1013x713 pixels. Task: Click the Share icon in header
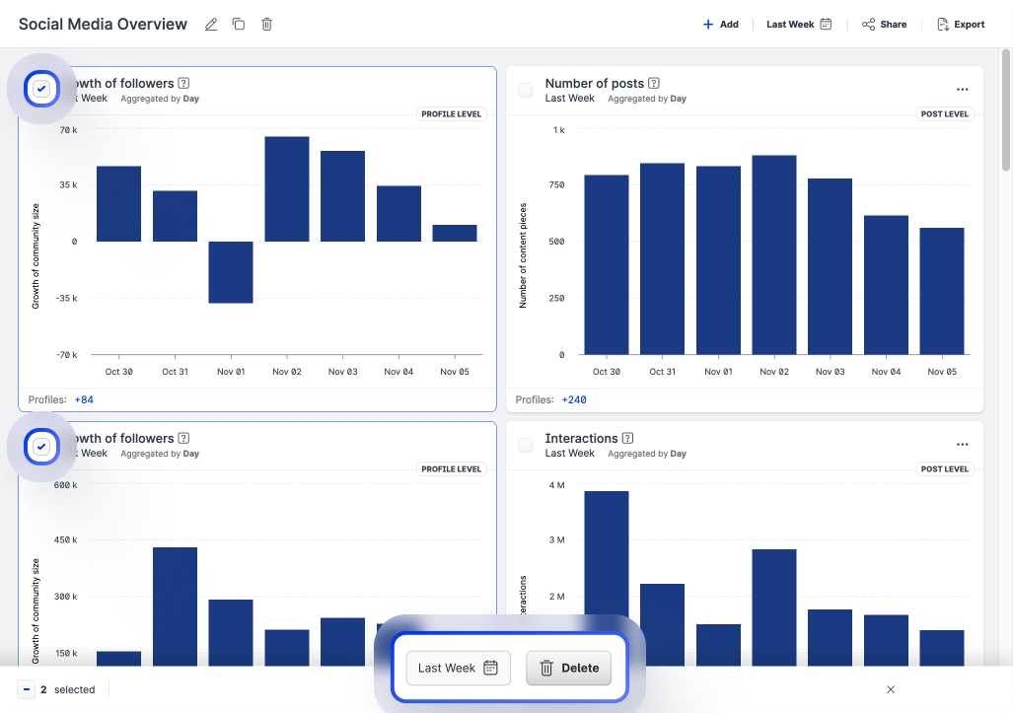(868, 25)
